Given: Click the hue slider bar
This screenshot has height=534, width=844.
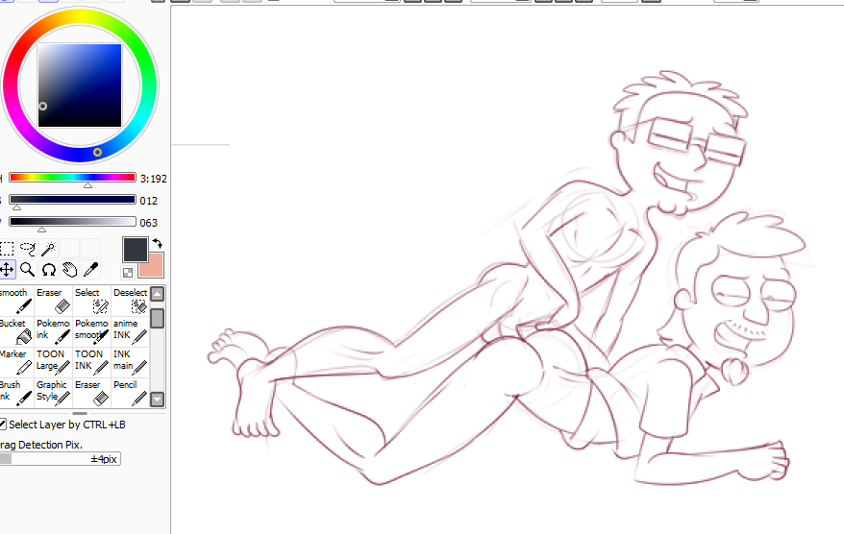Looking at the screenshot, I should [72, 178].
